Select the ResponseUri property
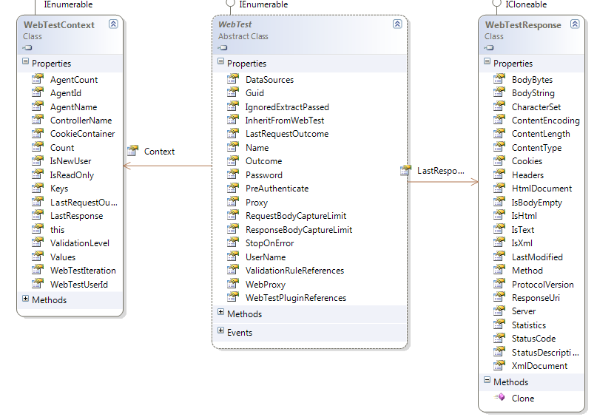 coord(536,298)
